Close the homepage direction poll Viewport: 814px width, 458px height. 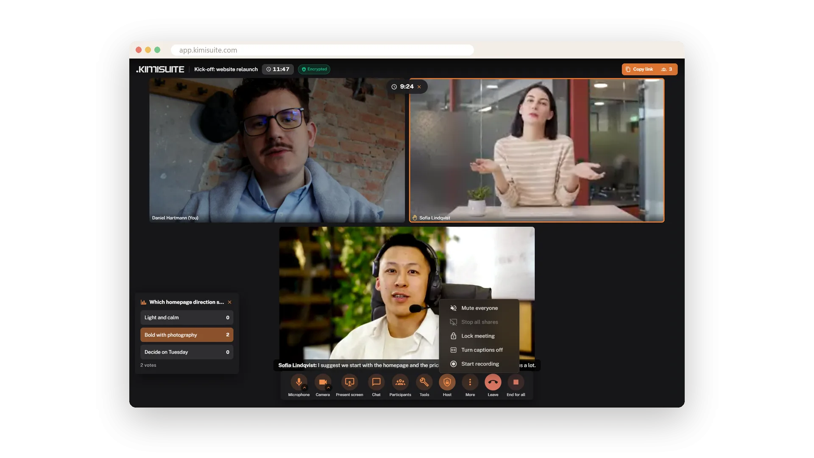pos(230,302)
